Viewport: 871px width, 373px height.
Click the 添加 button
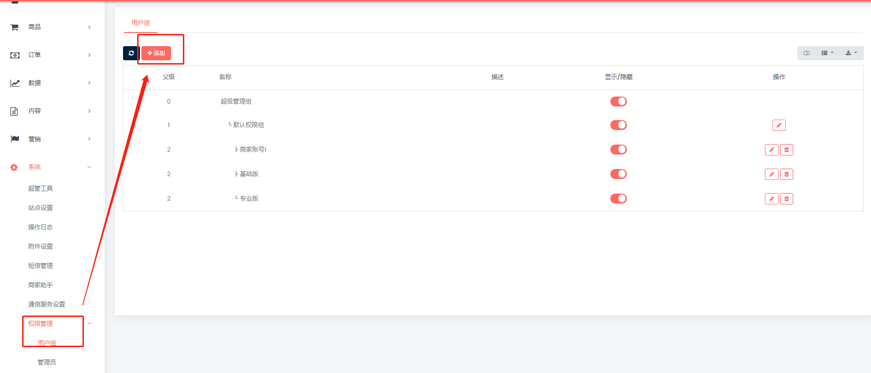point(156,53)
